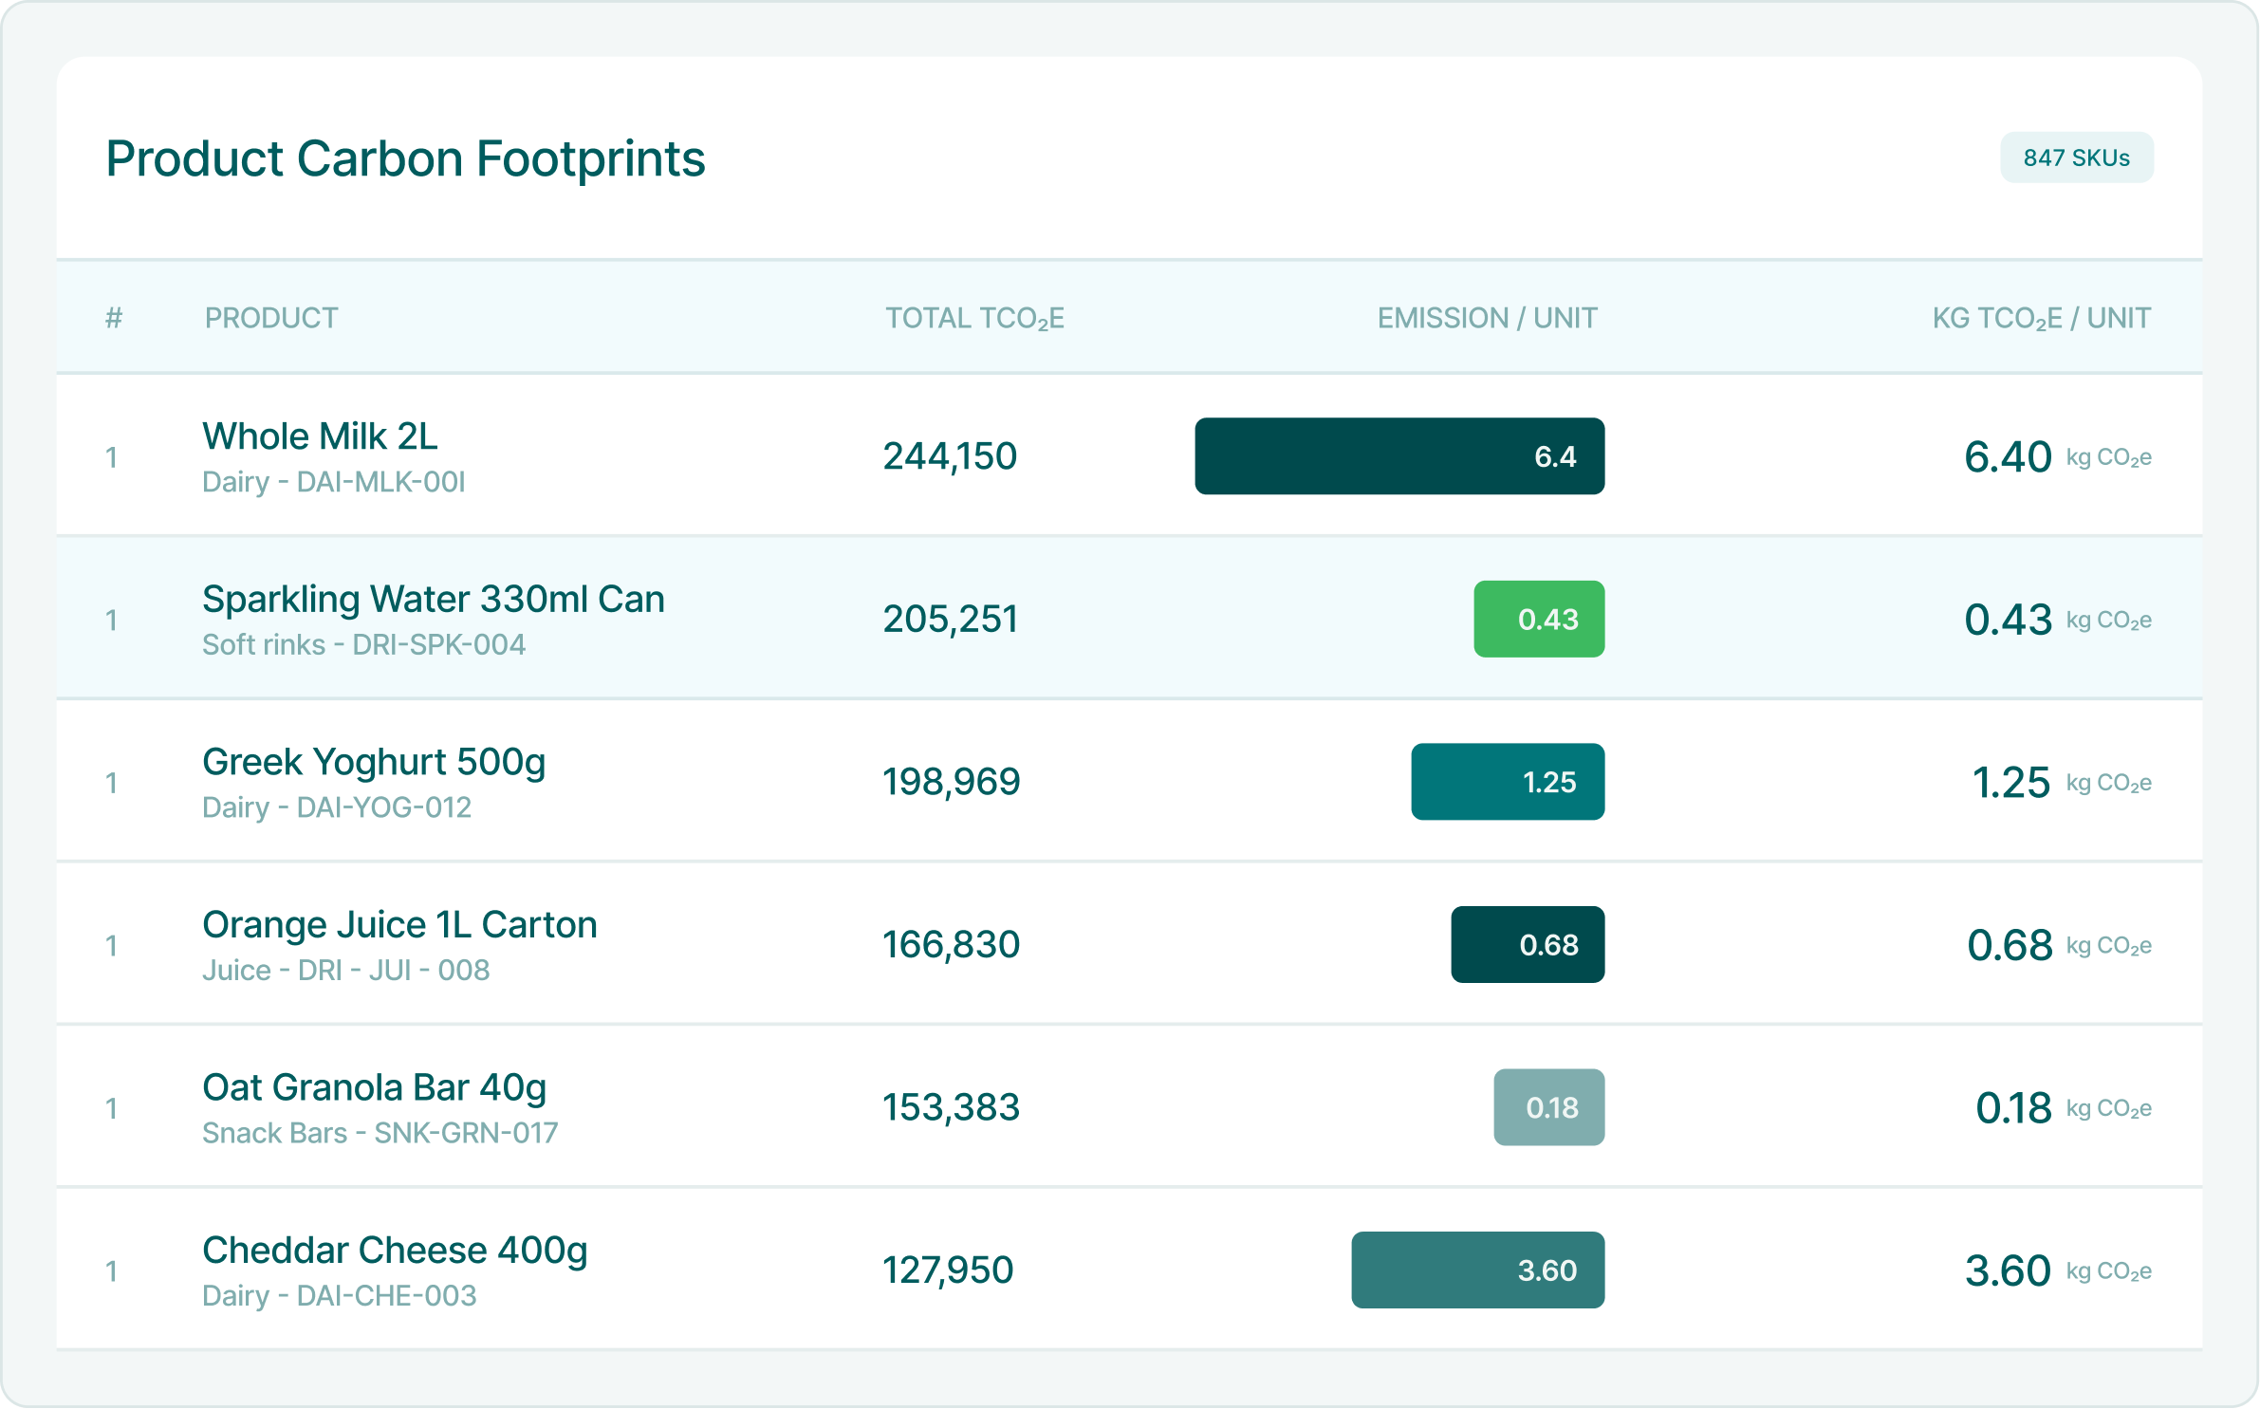Open Sparkling Water 330ml Can product
Screen dimensions: 2260x1409
pos(433,600)
